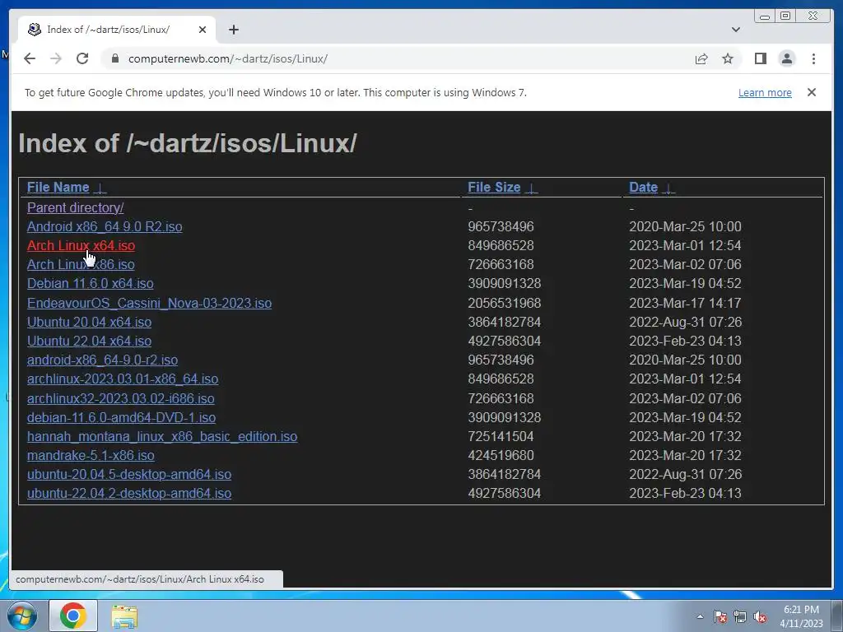The width and height of the screenshot is (843, 632).
Task: Click file size 424519680
Action: pyautogui.click(x=501, y=455)
